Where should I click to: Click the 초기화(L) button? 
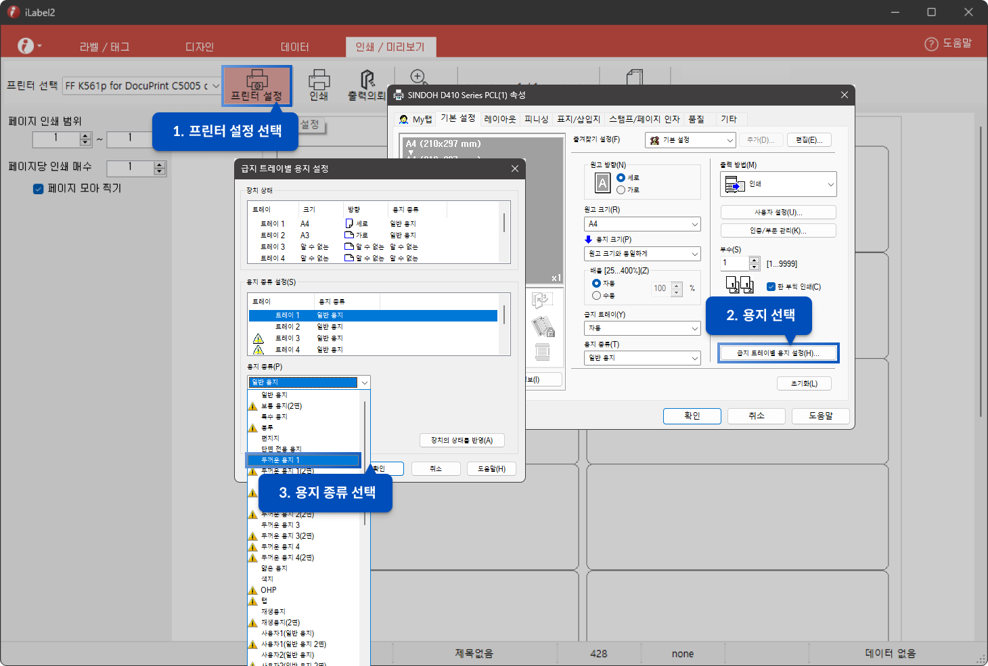tap(804, 384)
